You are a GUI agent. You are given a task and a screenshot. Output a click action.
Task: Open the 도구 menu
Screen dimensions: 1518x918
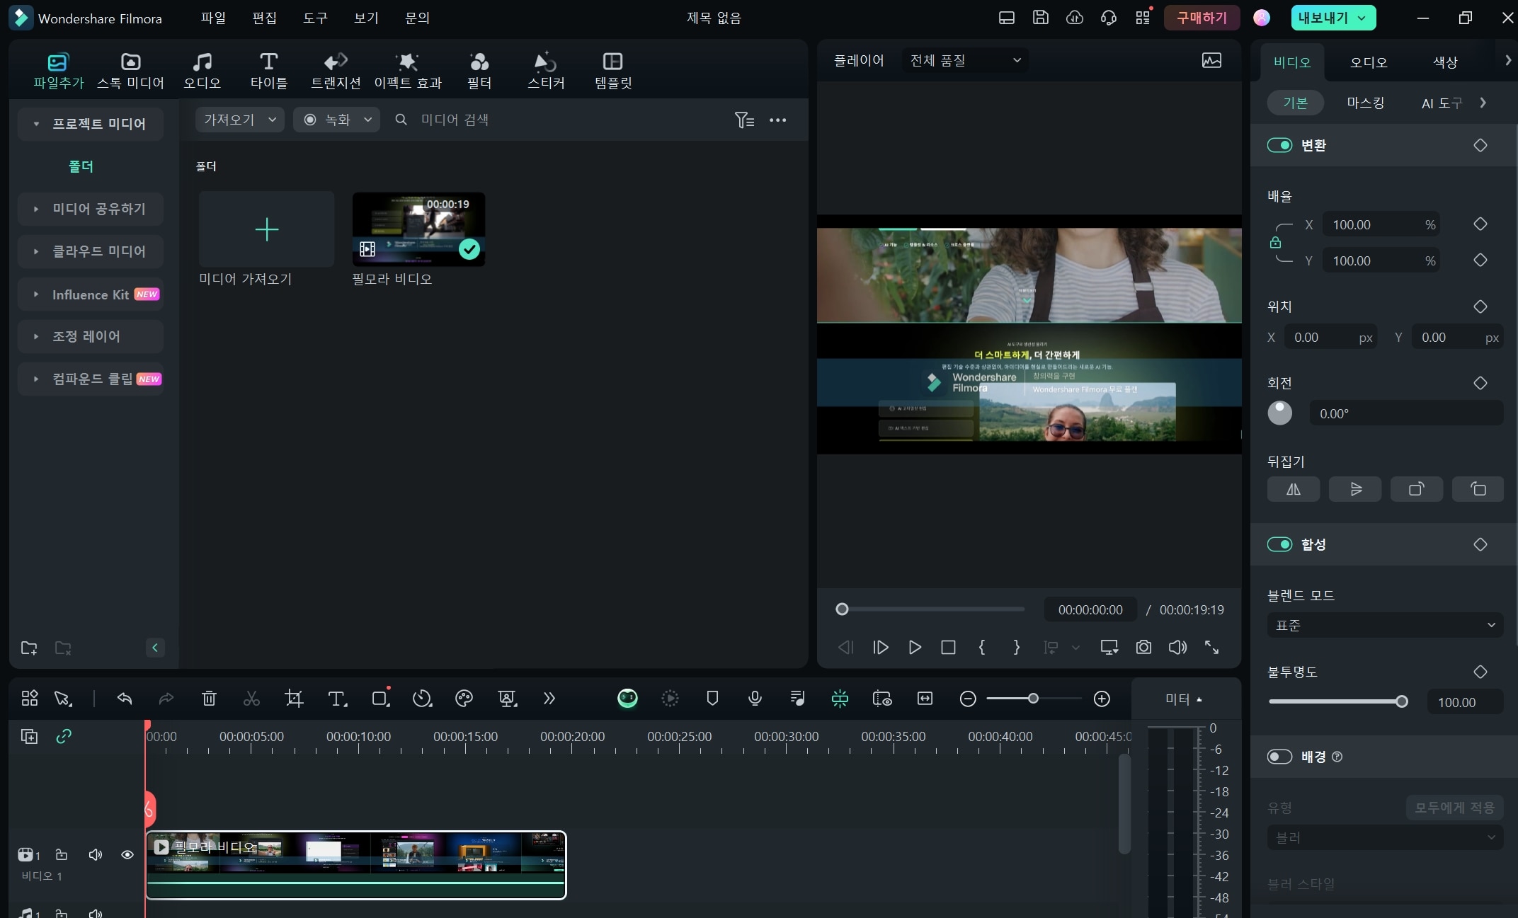click(315, 18)
